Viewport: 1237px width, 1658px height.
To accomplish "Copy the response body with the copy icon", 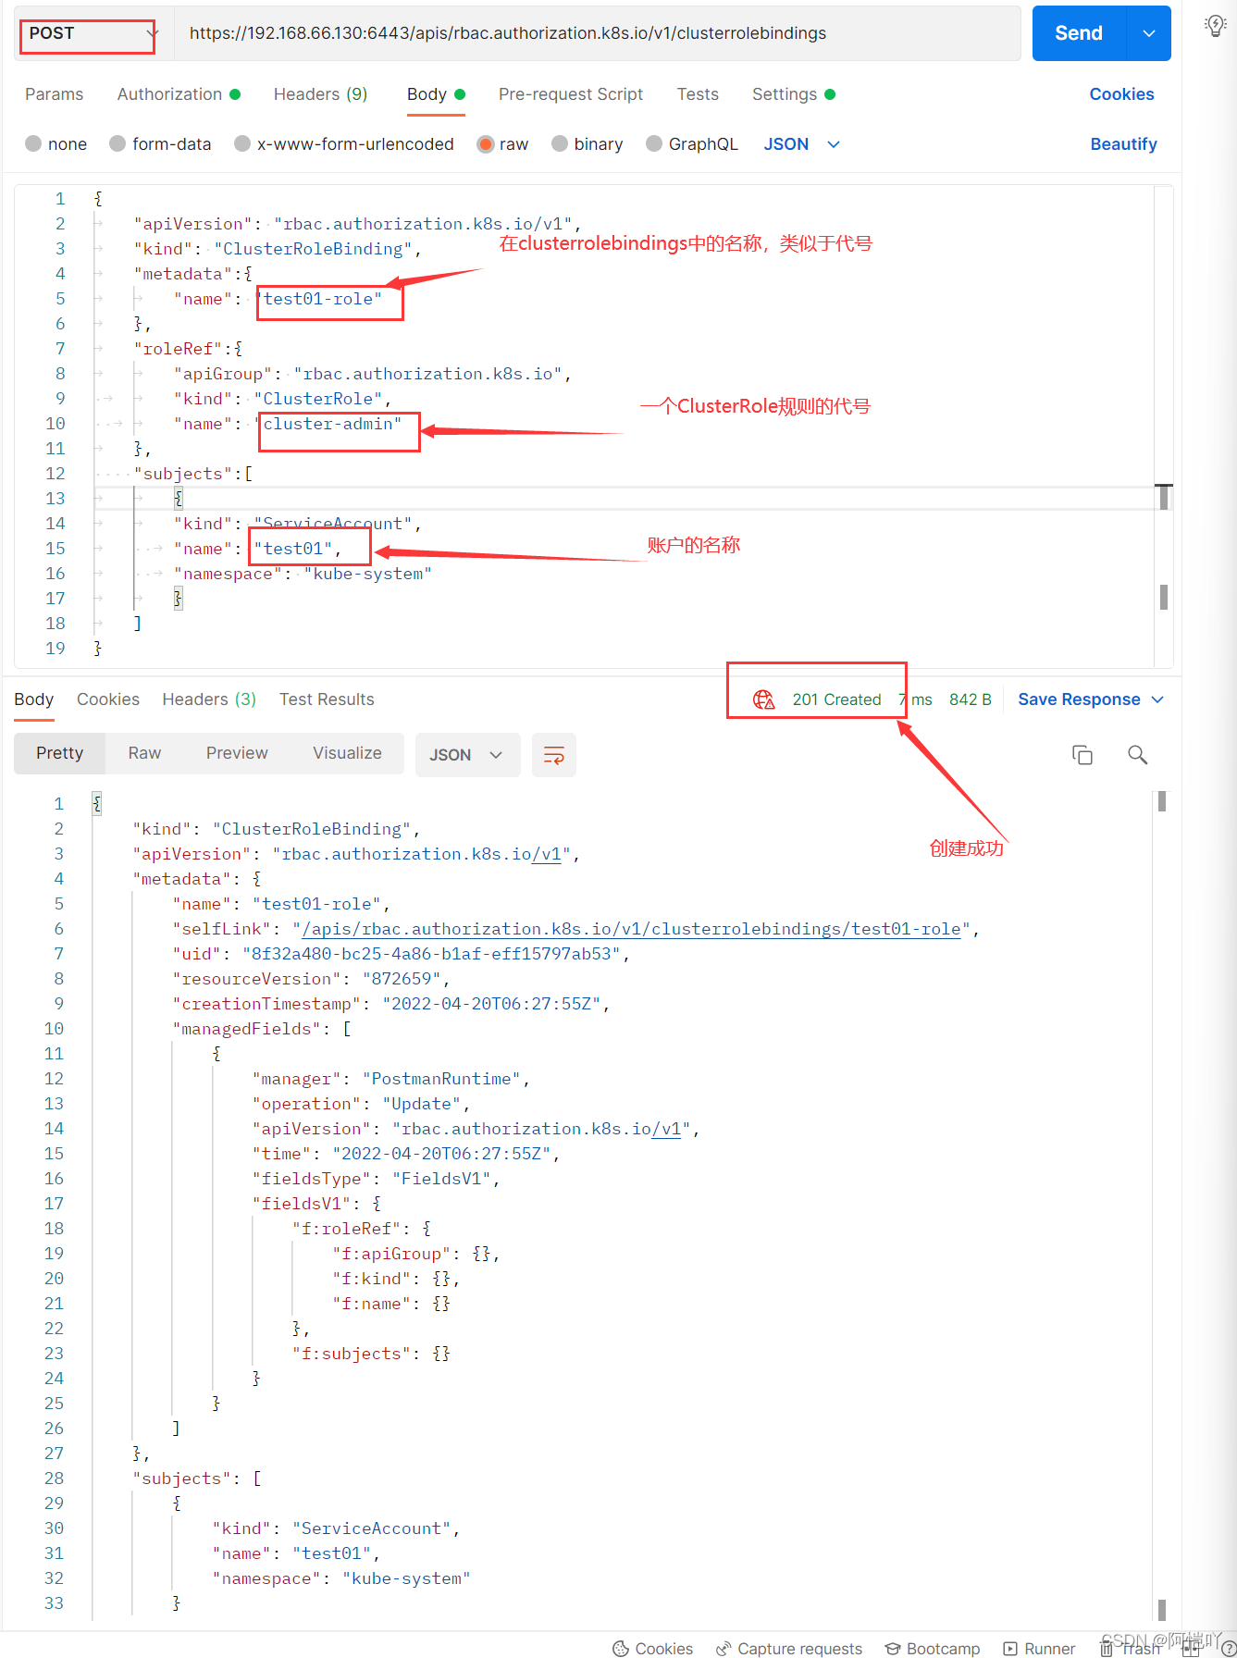I will (x=1082, y=755).
